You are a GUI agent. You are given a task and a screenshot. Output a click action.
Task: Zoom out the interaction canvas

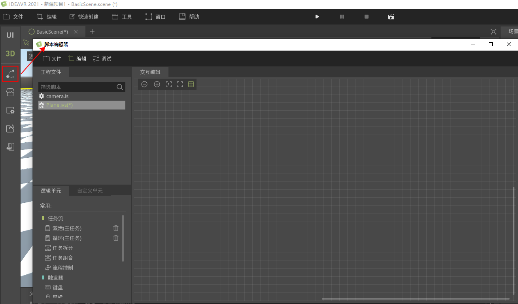(144, 84)
